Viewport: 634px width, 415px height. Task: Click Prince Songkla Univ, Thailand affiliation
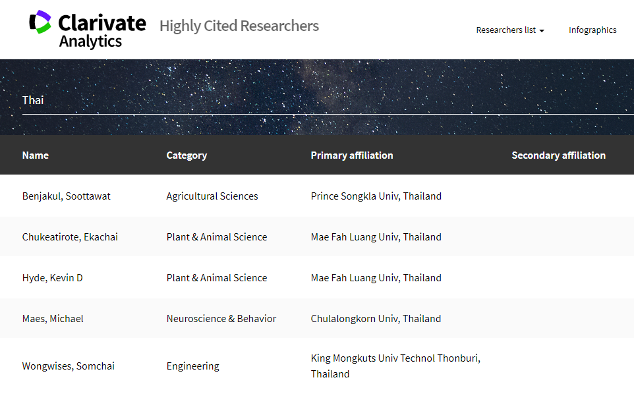tap(376, 196)
